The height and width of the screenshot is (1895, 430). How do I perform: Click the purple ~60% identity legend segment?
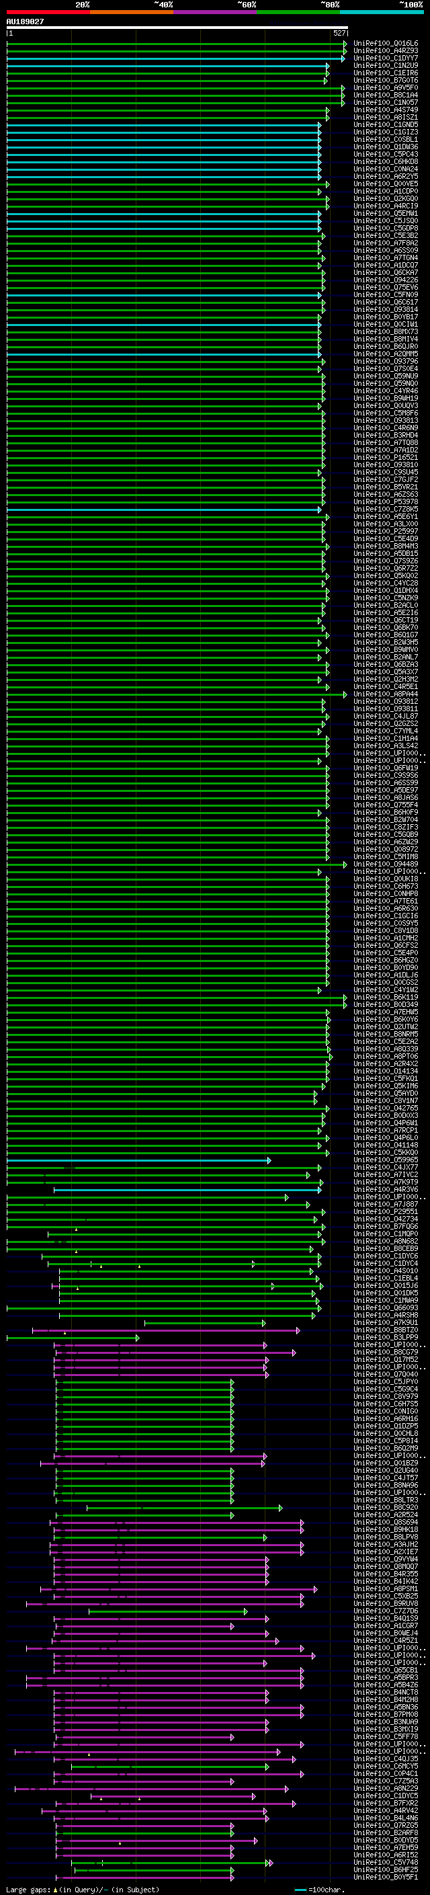[x=214, y=13]
